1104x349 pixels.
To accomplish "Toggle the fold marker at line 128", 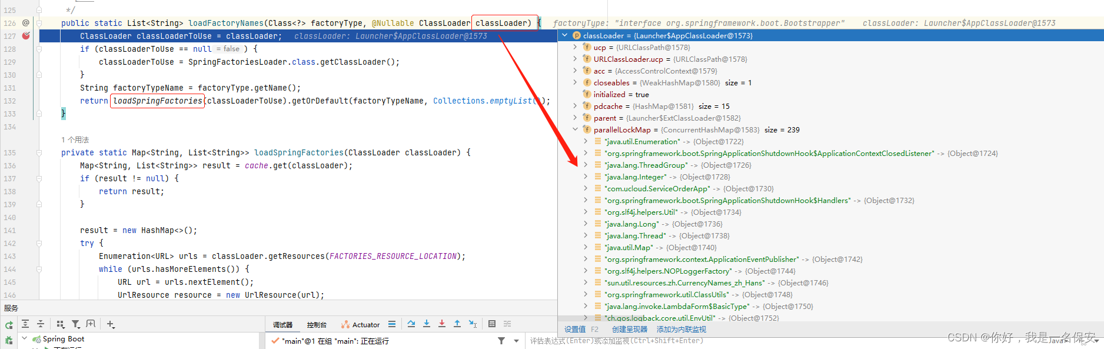I will (x=39, y=49).
